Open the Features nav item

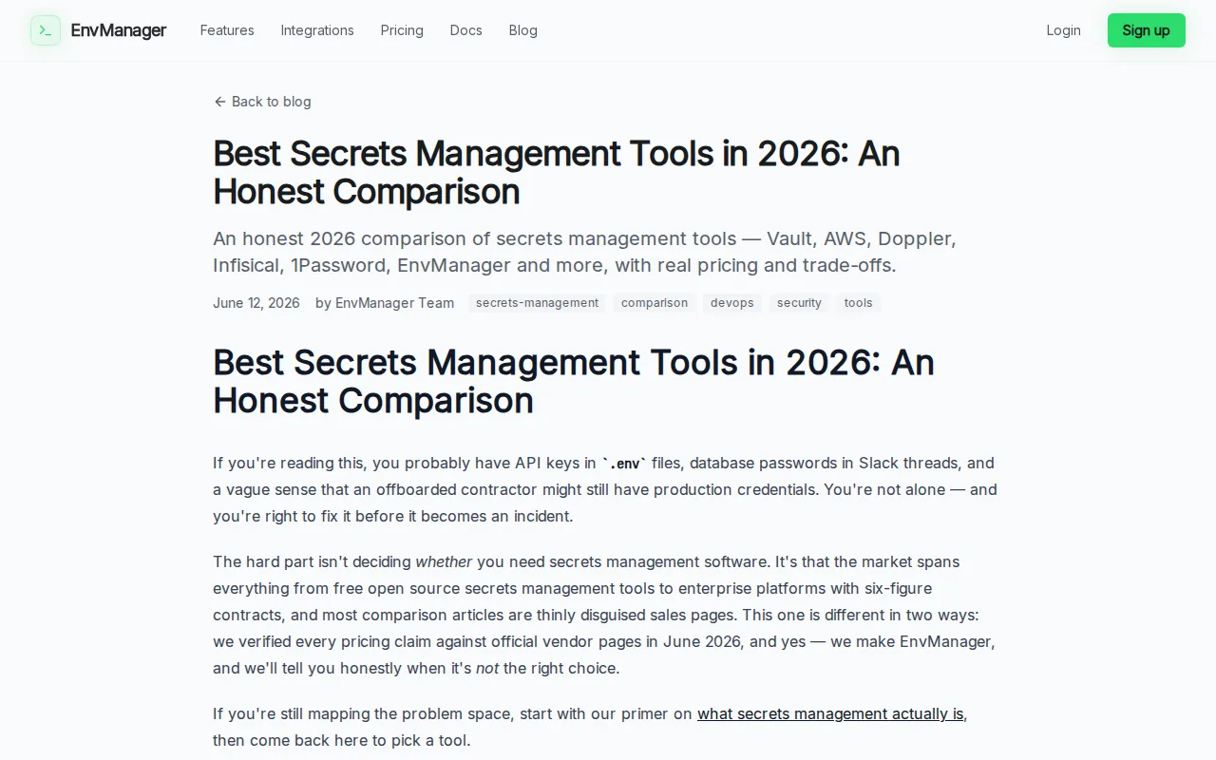[227, 30]
